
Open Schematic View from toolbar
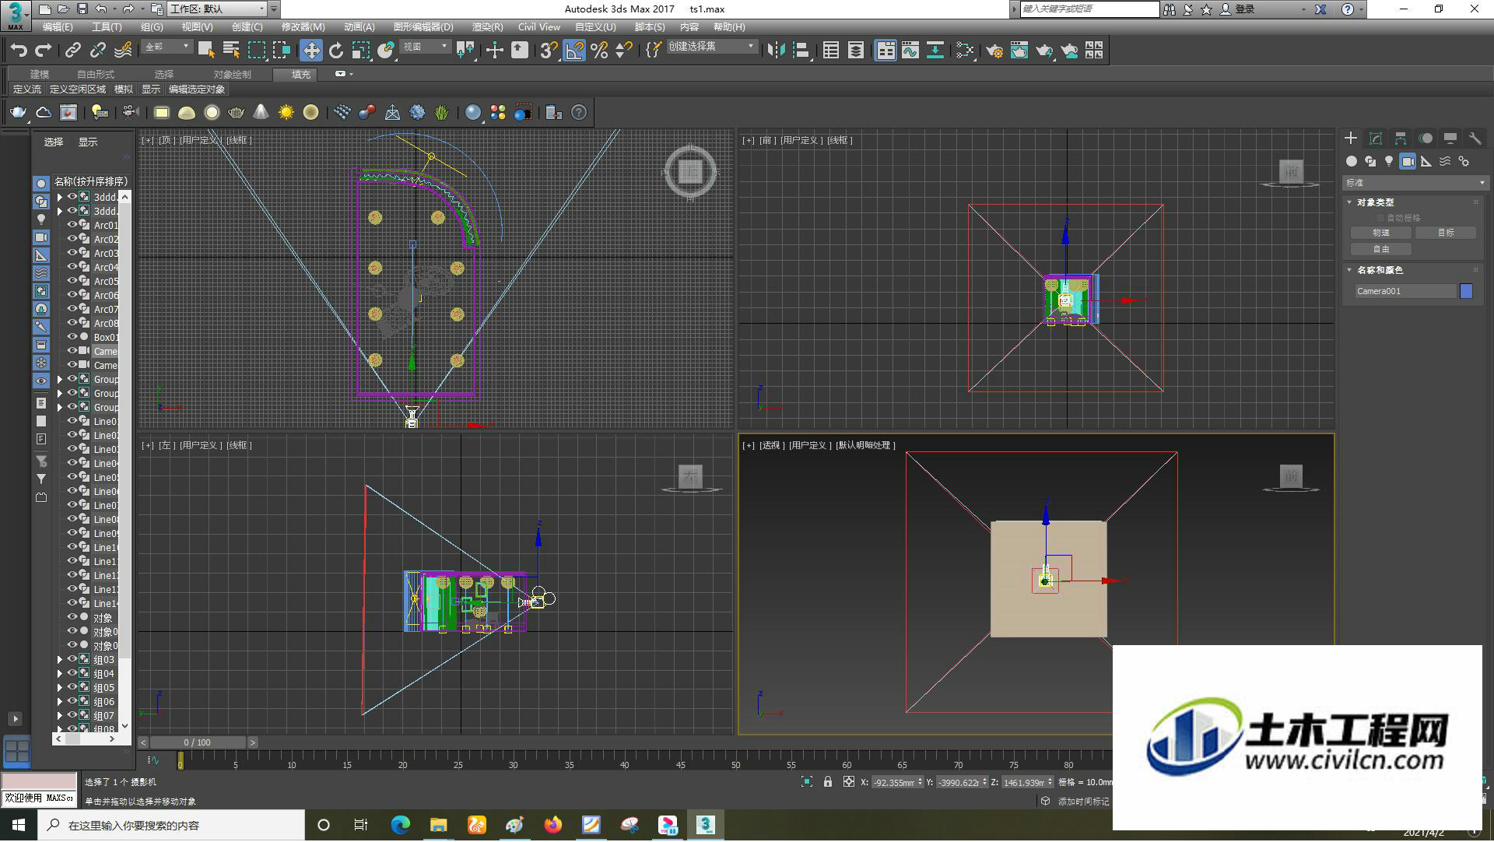tap(935, 51)
